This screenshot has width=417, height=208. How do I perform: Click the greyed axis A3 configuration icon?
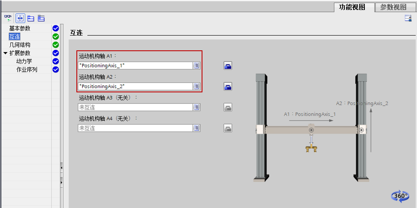(x=227, y=107)
